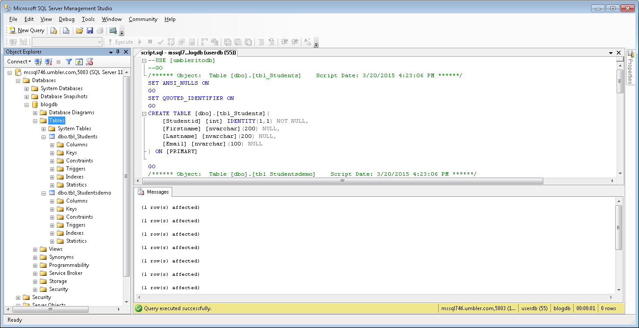The height and width of the screenshot is (328, 639).
Task: Click in the SQL editor on 'SET ANSI_NULLS ON'
Action: 178,83
